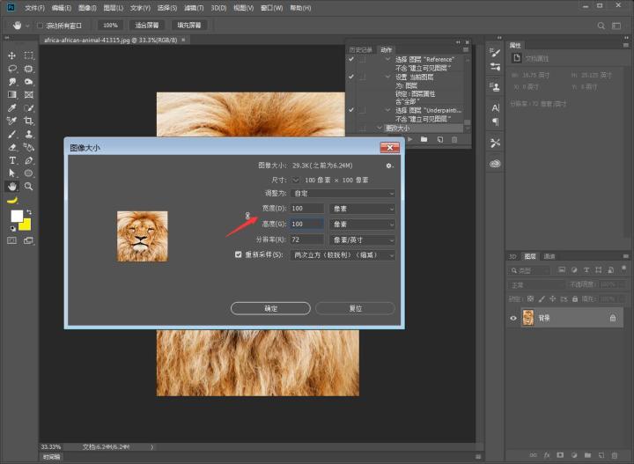Click the Image Size dialog gear icon
The image size is (634, 464).
pos(388,165)
